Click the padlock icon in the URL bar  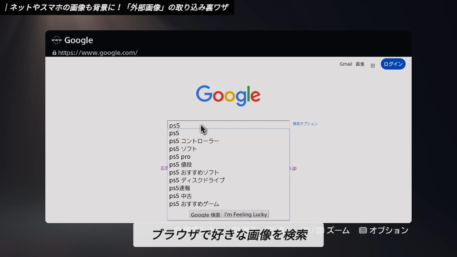pyautogui.click(x=54, y=53)
